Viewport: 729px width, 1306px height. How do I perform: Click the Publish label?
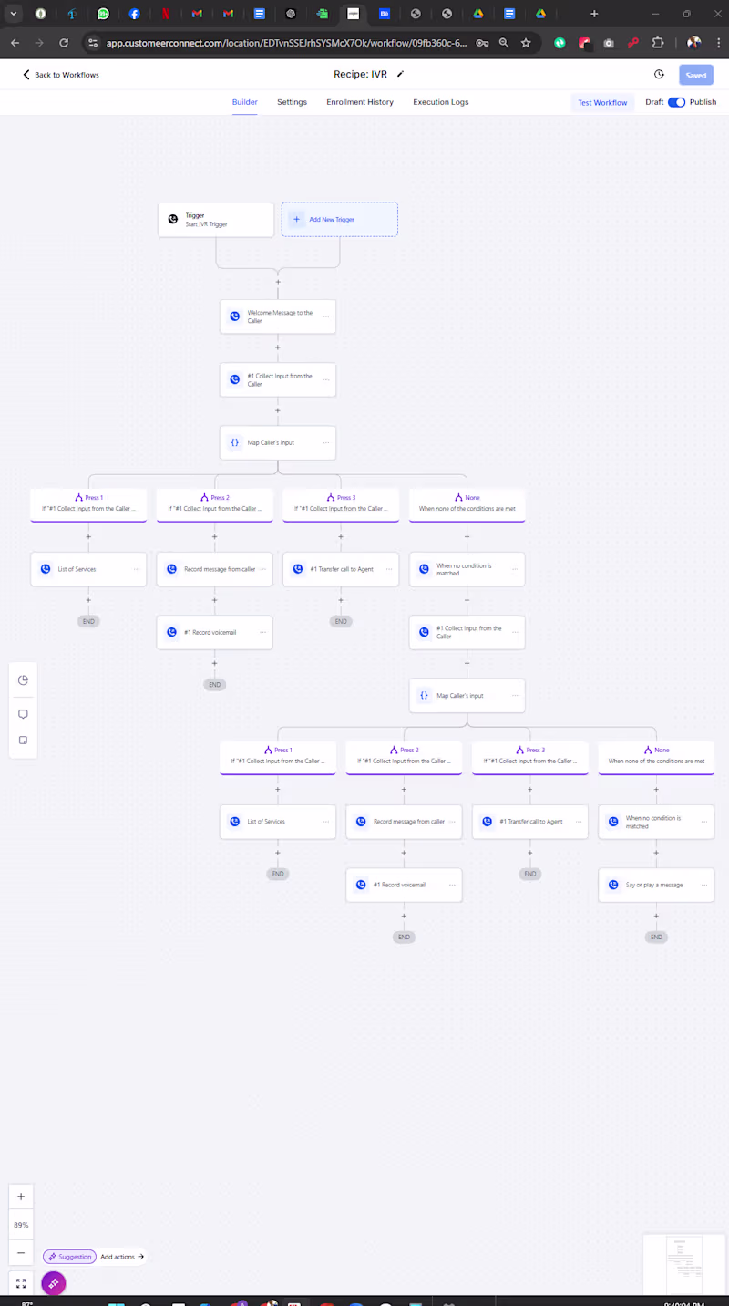(703, 102)
